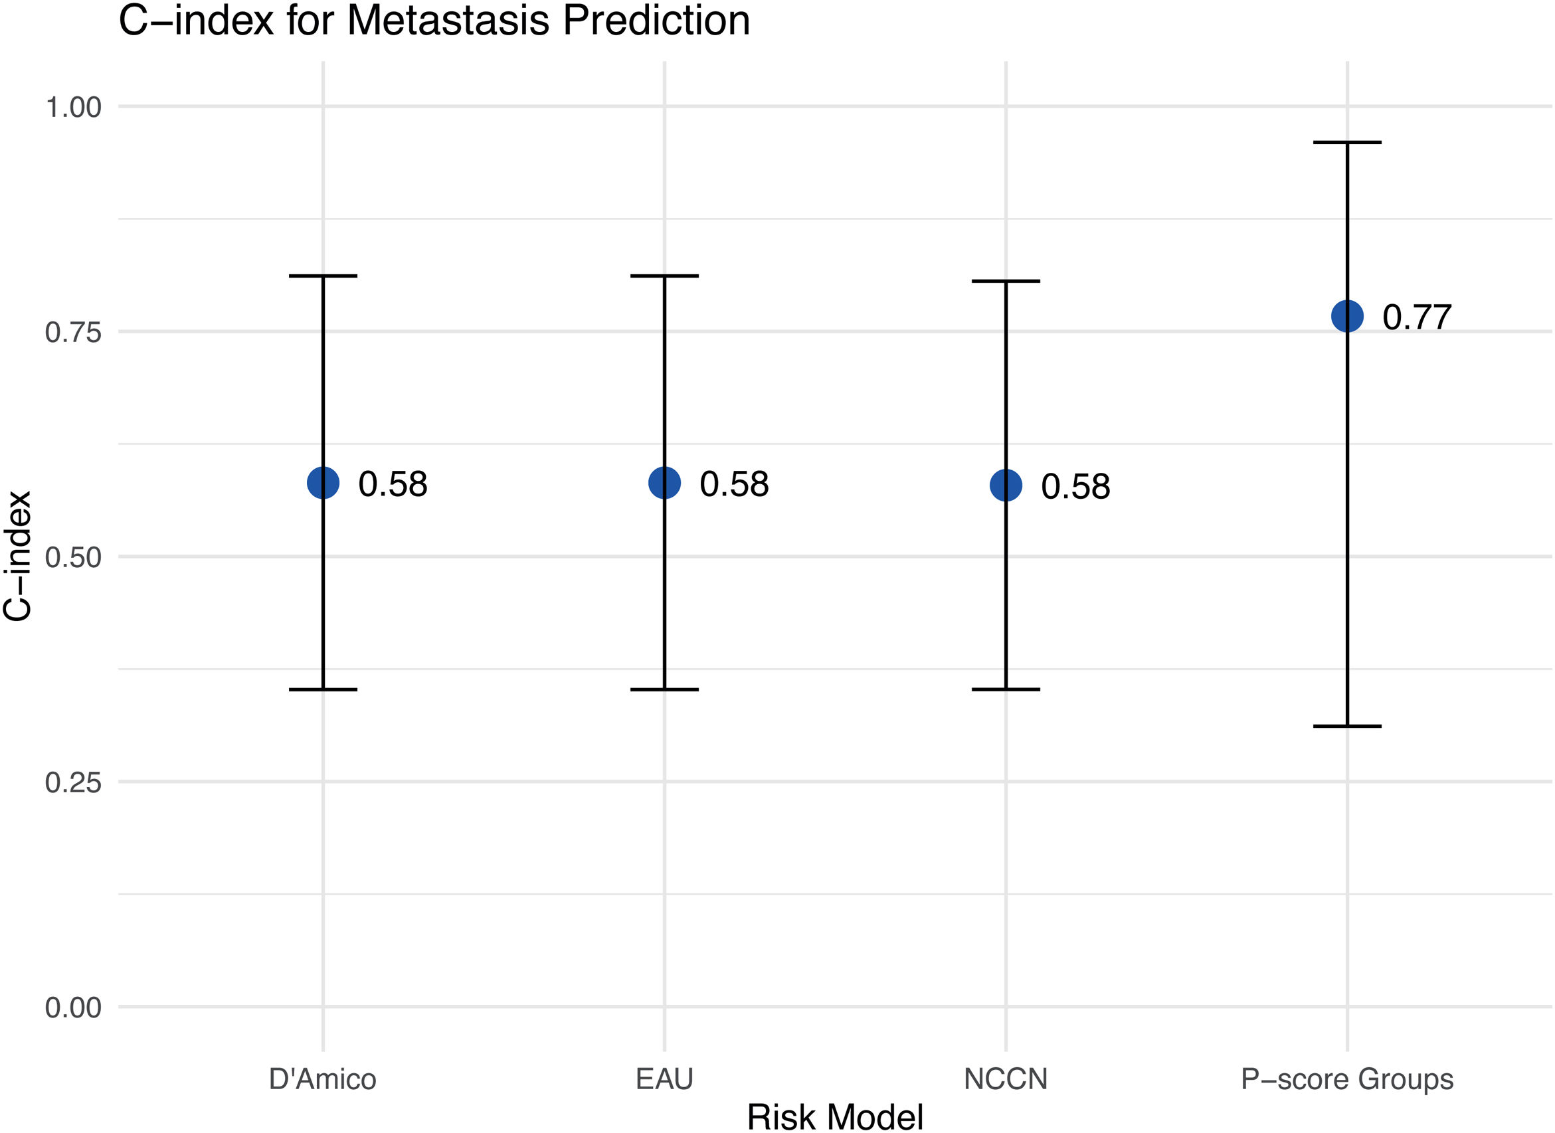
Task: Click the EAU x-axis label
Action: point(664,1079)
